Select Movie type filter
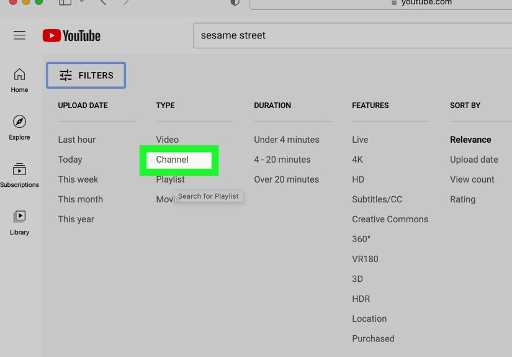Viewport: 512px width, 357px height. pos(165,199)
